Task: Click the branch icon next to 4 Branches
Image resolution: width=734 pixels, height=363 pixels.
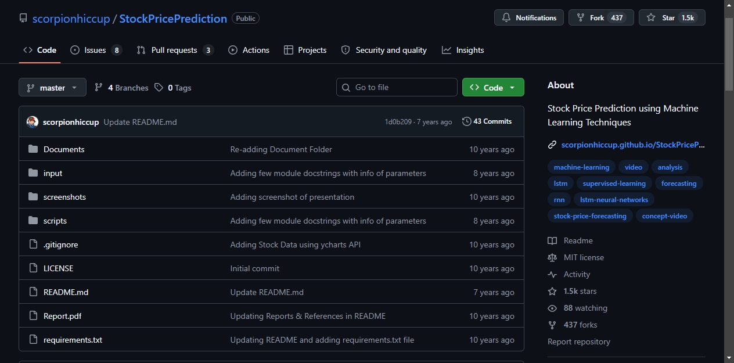Action: tap(99, 88)
